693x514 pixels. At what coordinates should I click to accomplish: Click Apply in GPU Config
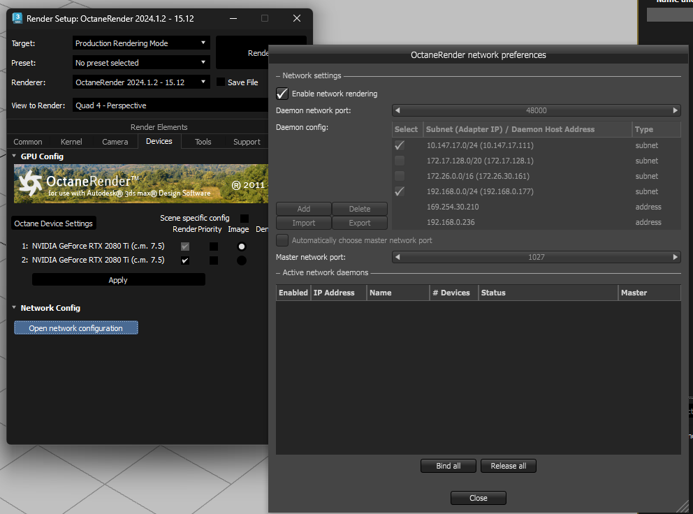click(x=119, y=280)
